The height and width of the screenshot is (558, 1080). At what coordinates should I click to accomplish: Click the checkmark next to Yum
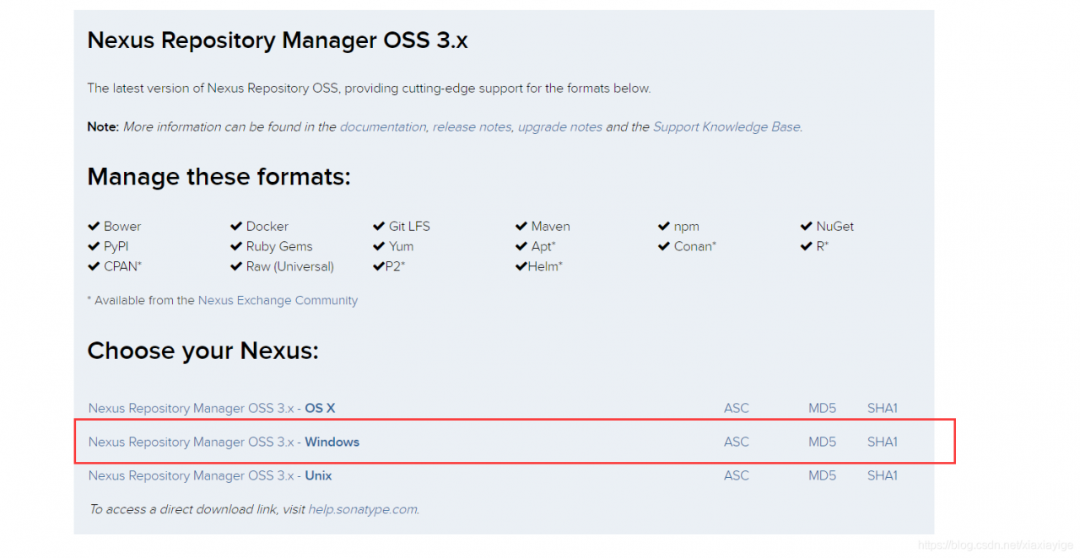[379, 246]
